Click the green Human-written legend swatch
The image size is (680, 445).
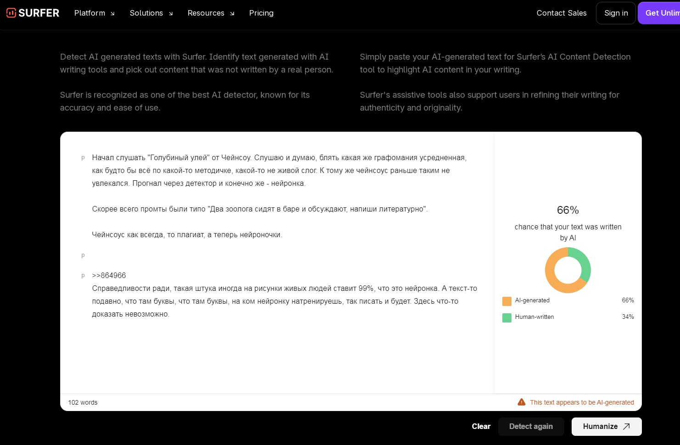pos(507,317)
